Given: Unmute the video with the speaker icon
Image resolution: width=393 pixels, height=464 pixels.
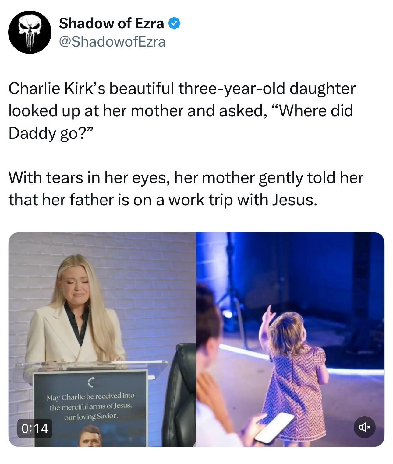Looking at the screenshot, I should (x=364, y=428).
